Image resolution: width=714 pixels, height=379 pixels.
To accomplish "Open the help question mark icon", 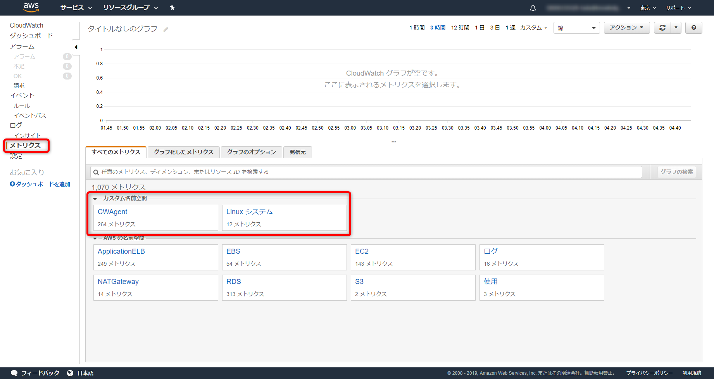I will (694, 28).
